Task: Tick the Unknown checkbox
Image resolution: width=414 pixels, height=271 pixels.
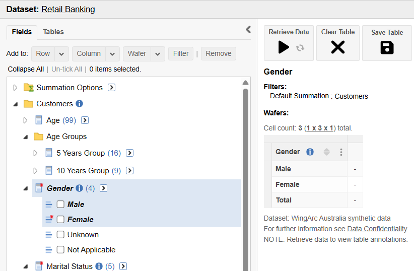Action: coord(60,235)
